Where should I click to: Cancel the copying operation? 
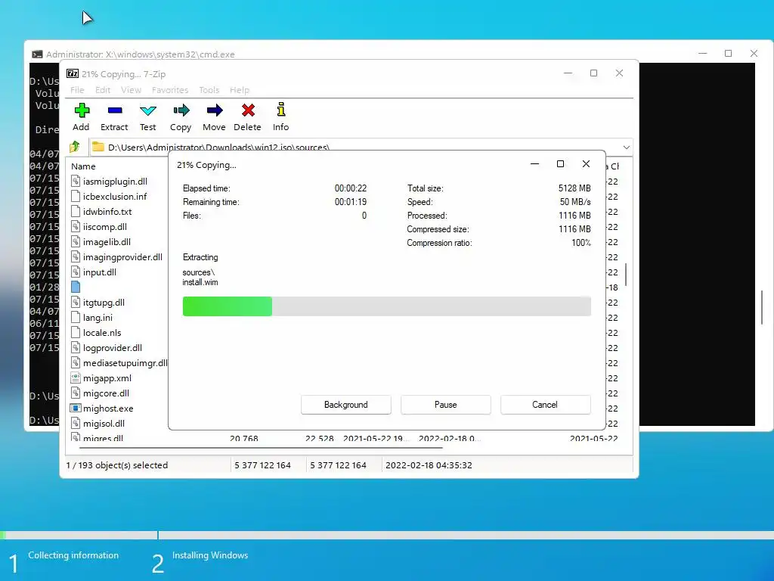[545, 405]
